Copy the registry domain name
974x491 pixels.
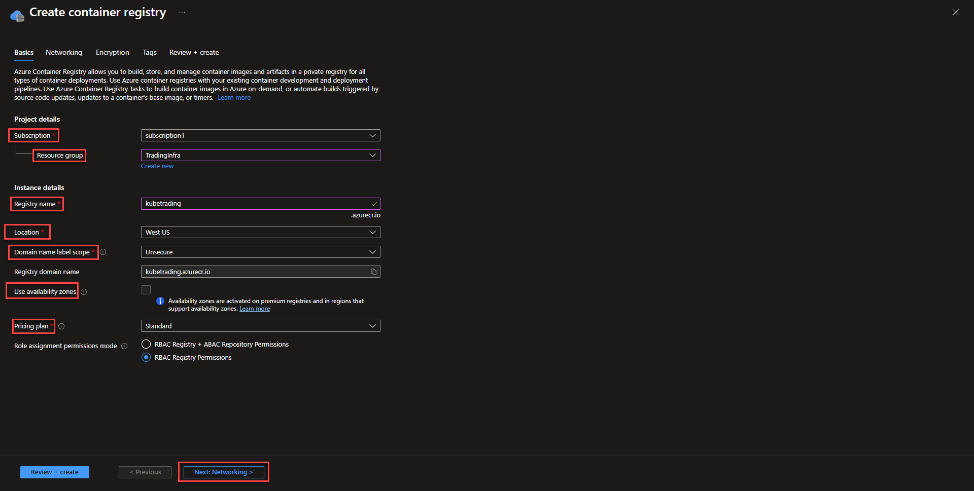[373, 272]
